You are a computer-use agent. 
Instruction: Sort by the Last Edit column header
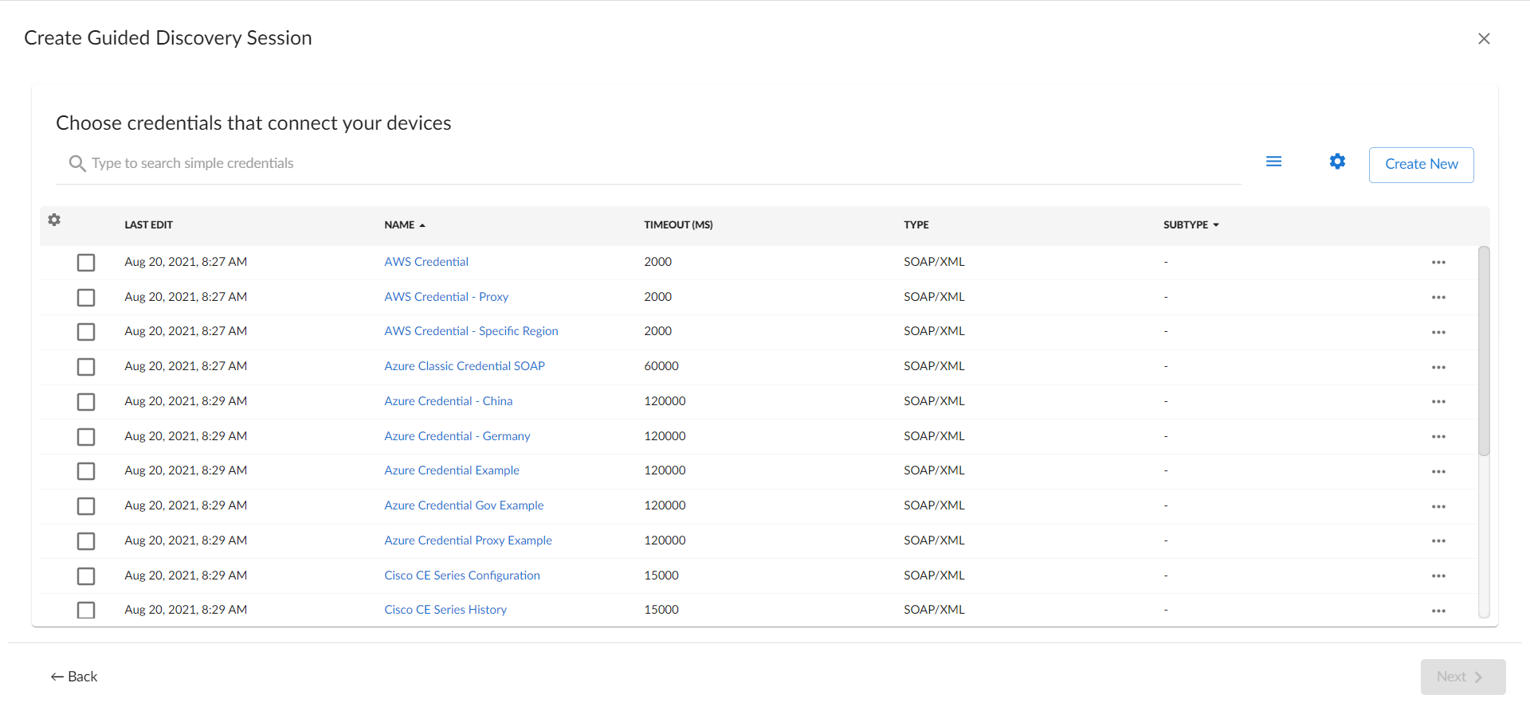point(148,225)
